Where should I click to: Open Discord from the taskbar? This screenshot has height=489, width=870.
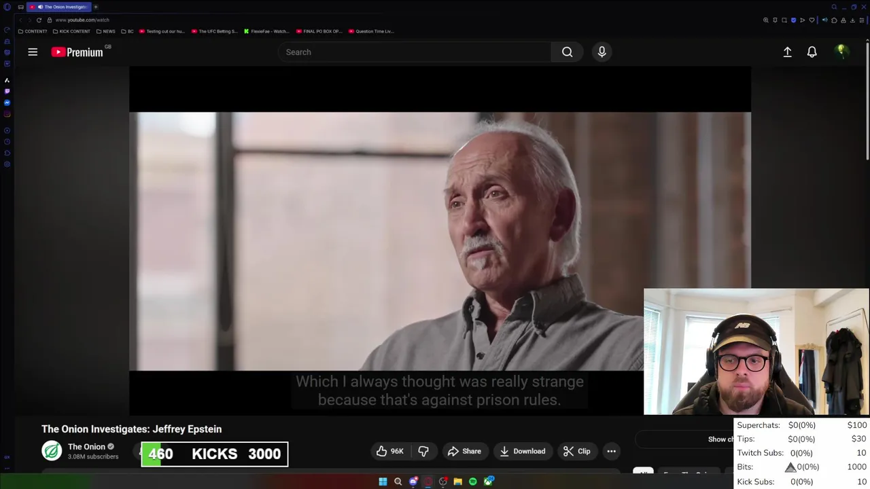413,482
